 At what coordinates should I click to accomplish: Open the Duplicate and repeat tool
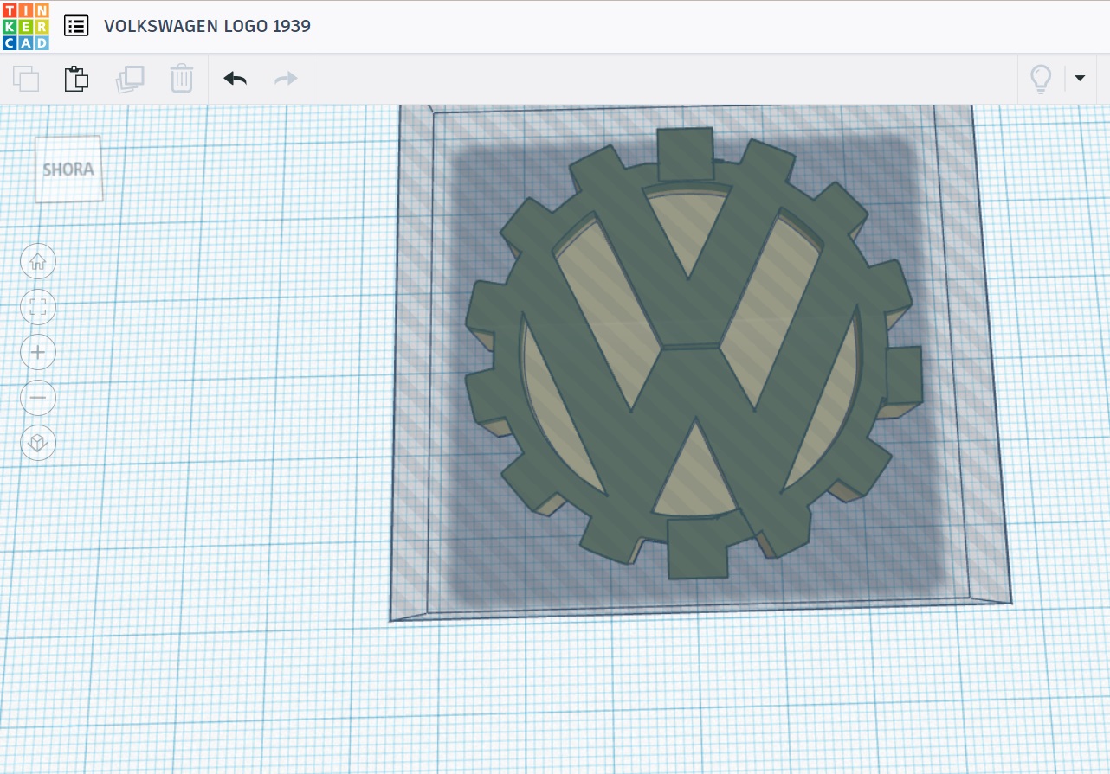130,78
